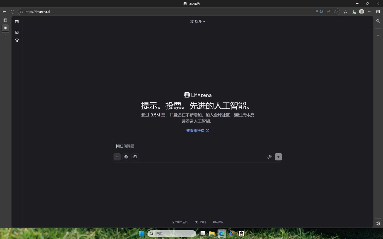
Task: Open the leaderboard trophy icon in the sidebar
Action: (17, 40)
